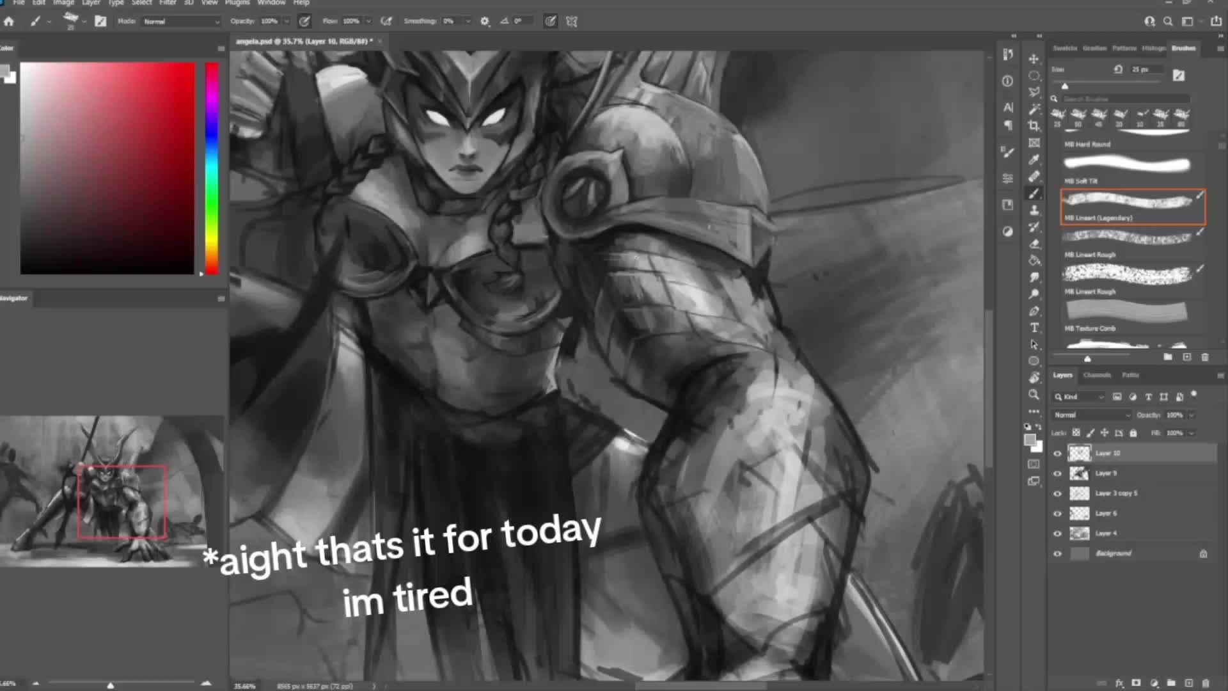1228x691 pixels.
Task: Select the Eyedropper tool
Action: click(1034, 159)
